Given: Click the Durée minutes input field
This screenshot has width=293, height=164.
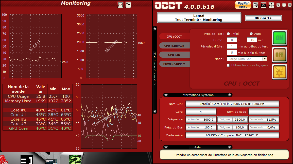Looking at the screenshot, I should (x=252, y=40).
